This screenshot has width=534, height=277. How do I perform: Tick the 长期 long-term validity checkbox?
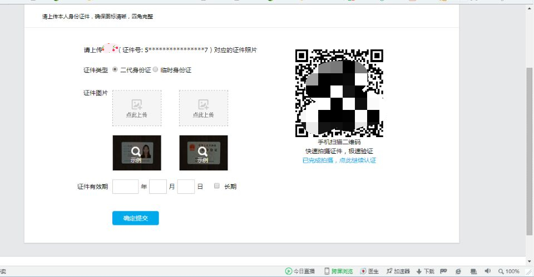216,185
